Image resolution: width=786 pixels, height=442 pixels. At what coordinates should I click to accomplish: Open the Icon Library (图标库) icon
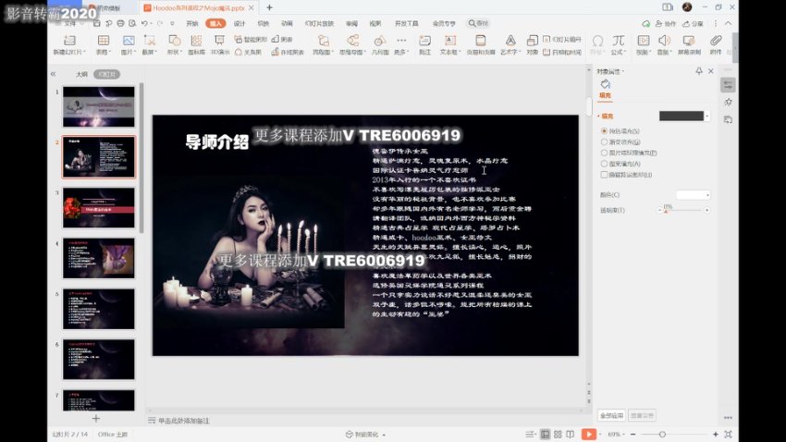point(196,41)
